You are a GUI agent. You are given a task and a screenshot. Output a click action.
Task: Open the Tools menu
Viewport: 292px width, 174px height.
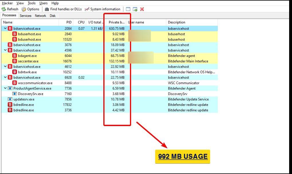31,3
